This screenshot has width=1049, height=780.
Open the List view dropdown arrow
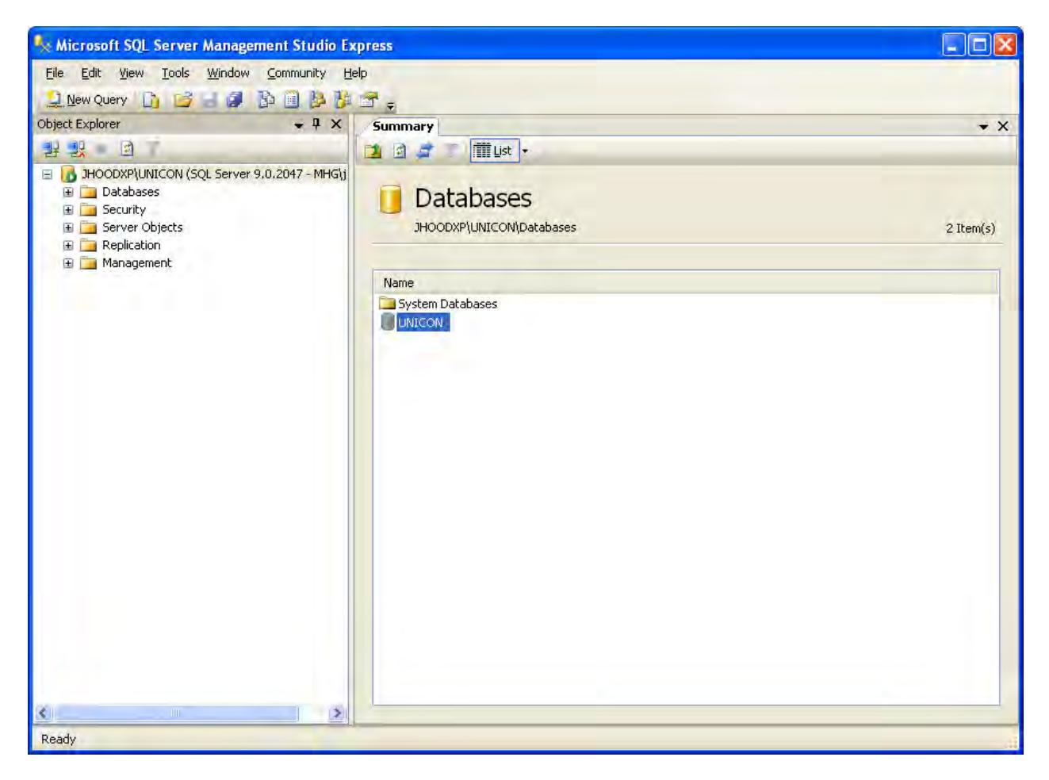pos(524,151)
